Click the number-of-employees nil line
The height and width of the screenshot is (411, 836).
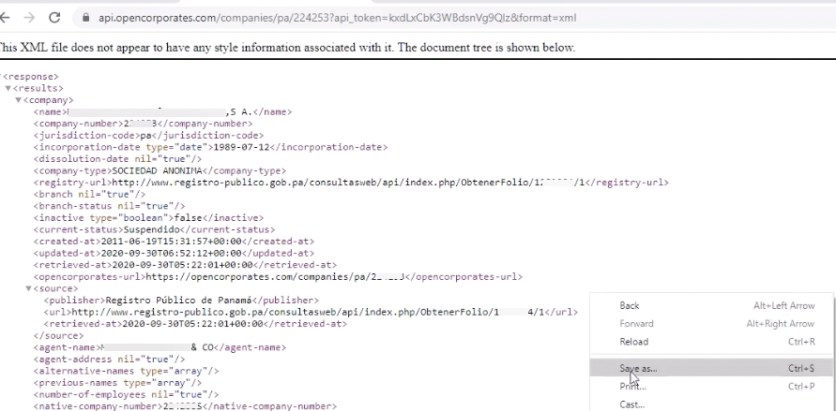coord(126,394)
